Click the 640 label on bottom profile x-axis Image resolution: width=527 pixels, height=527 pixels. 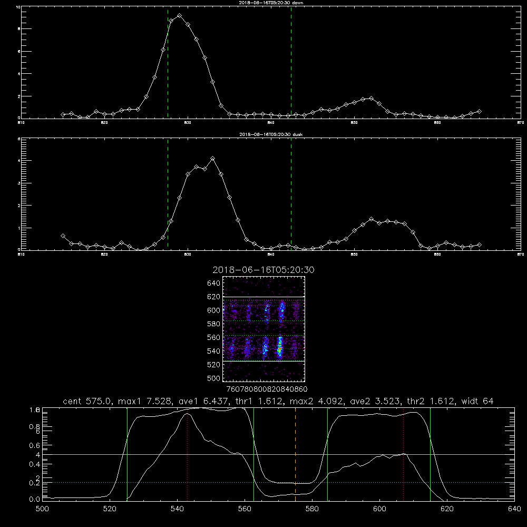click(x=514, y=509)
